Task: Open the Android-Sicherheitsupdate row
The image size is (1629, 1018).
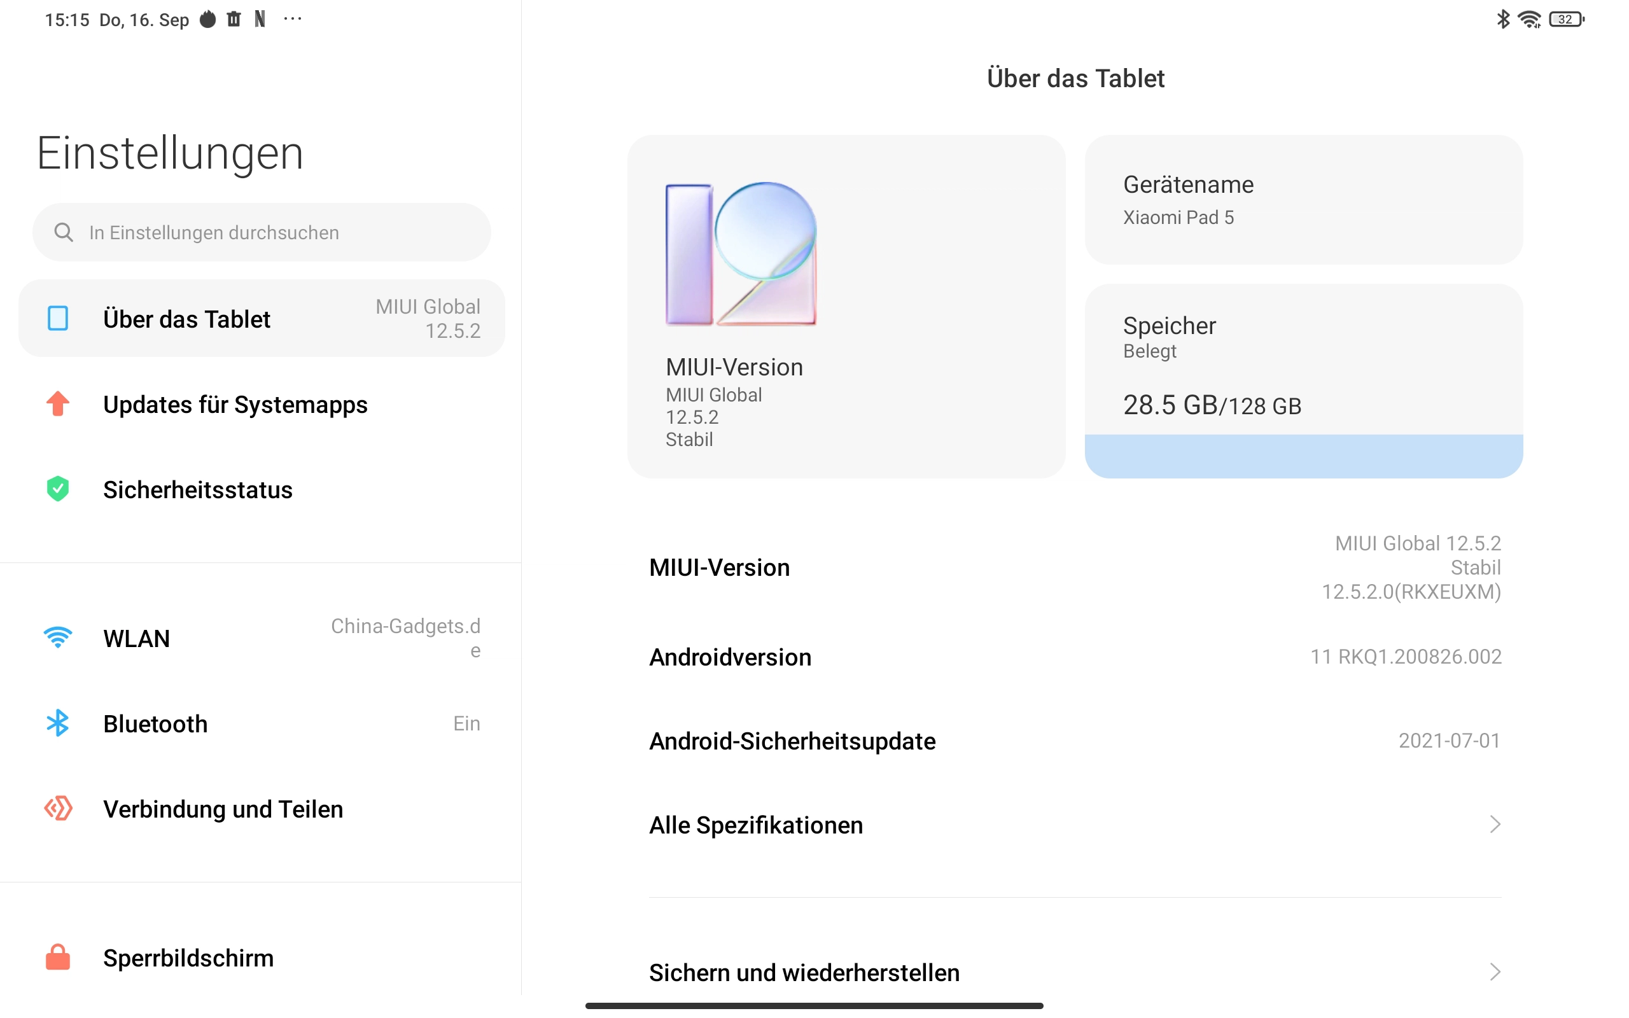Action: [1075, 741]
